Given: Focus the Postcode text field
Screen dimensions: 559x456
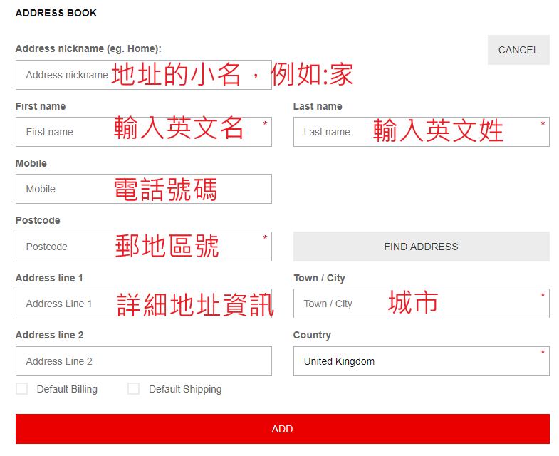Looking at the screenshot, I should click(143, 247).
